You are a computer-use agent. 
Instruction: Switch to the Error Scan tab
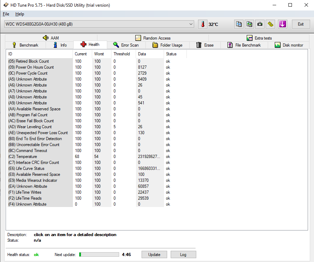pos(126,45)
